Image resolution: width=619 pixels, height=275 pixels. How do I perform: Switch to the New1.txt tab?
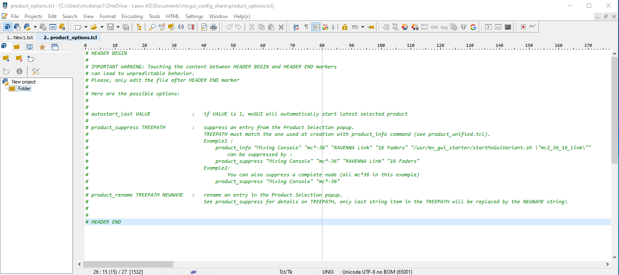tap(20, 38)
